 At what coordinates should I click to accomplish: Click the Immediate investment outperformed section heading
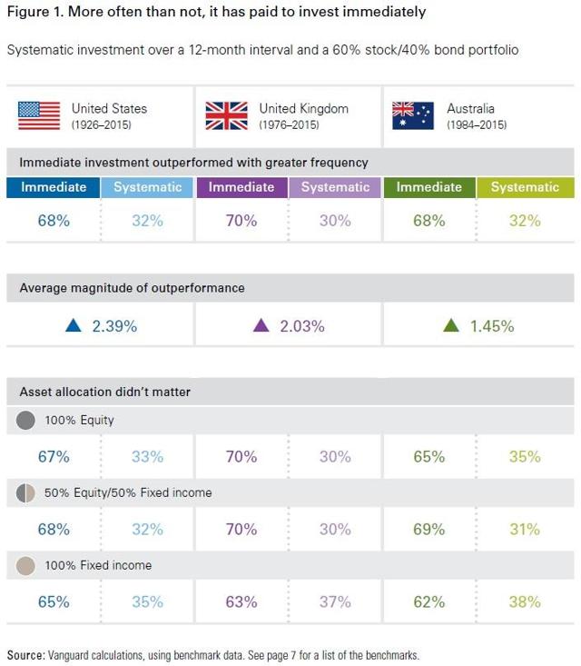pos(193,163)
